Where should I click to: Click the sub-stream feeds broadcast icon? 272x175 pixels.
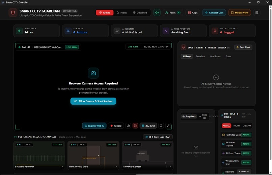(x=16, y=137)
